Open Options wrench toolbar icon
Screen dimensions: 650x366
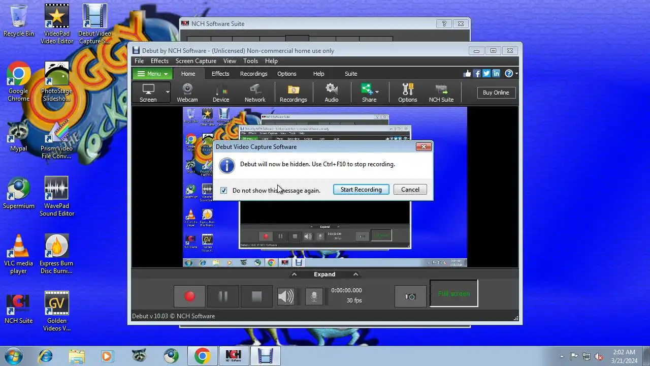[x=408, y=93]
